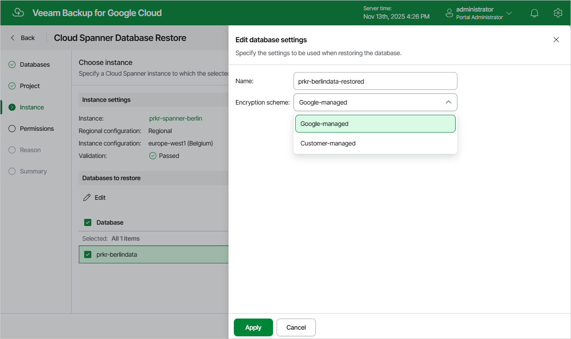This screenshot has height=339, width=571.
Task: Click the Summary step circle icon
Action: pos(12,171)
